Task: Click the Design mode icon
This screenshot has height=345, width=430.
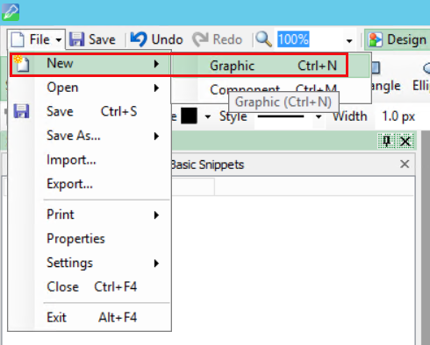Action: (376, 39)
